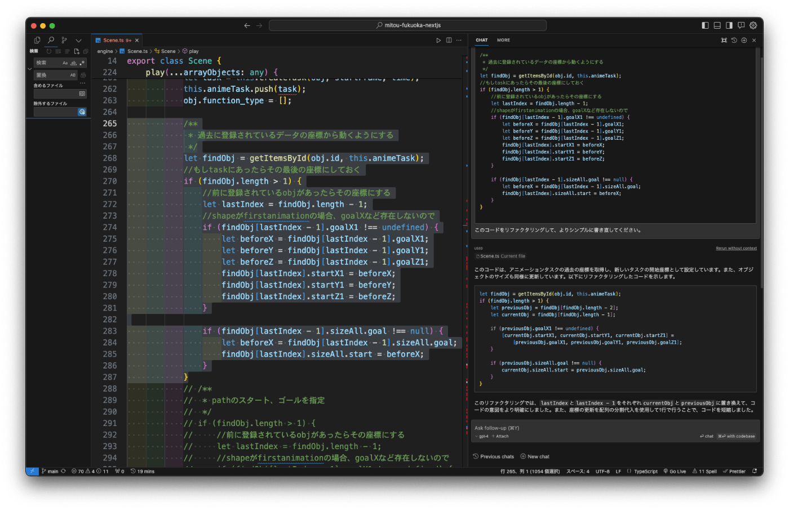The image size is (789, 510).
Task: Click the Prettier status item
Action: pos(734,471)
